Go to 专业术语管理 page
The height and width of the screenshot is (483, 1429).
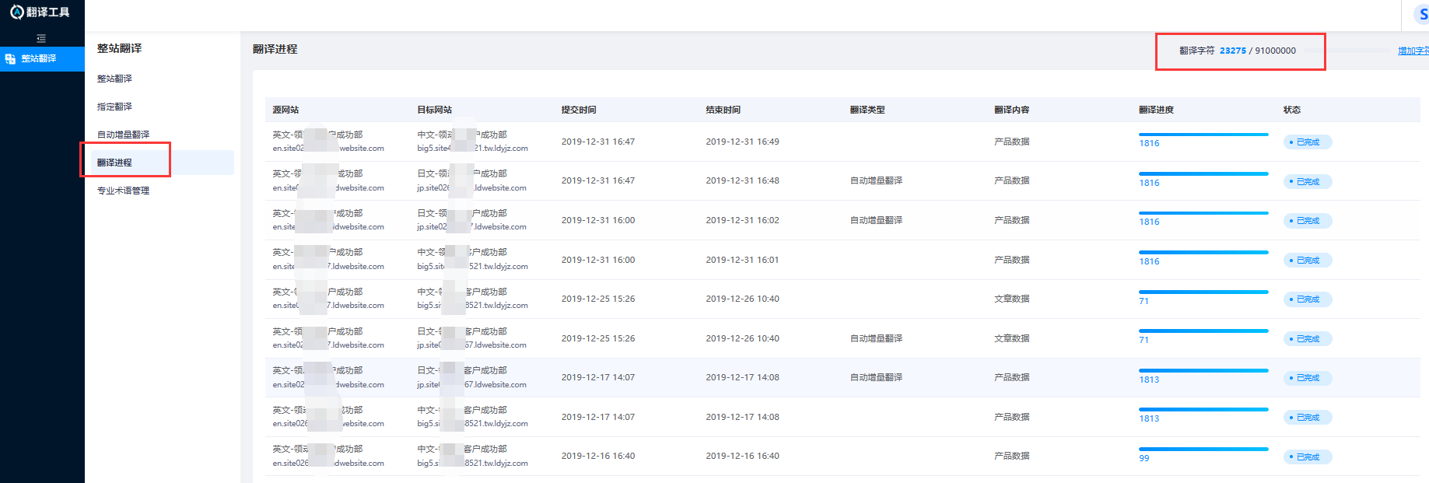pyautogui.click(x=123, y=191)
